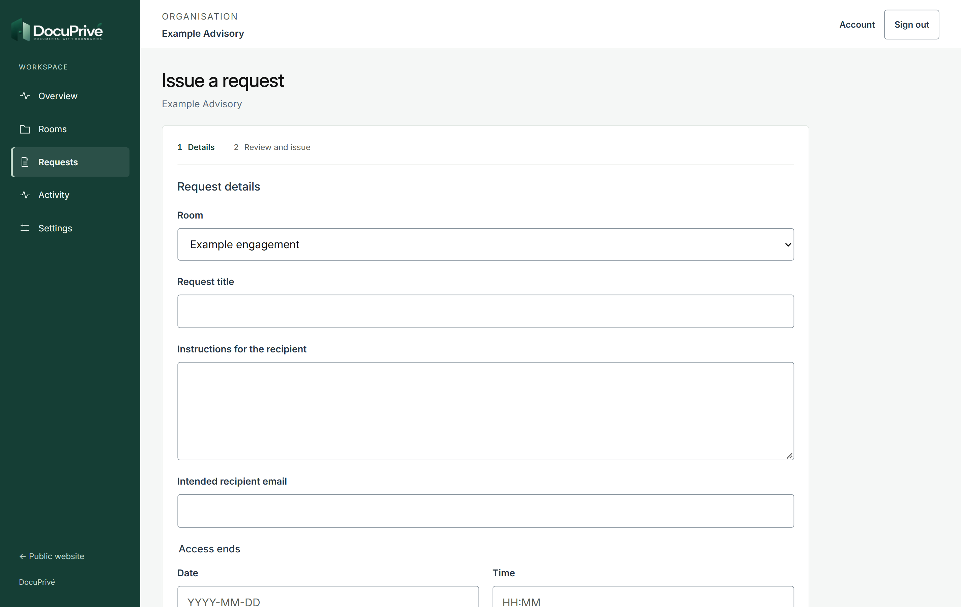Screen dimensions: 961x607
Task: Focus the Instructions for the recipient textarea
Action: (x=485, y=411)
